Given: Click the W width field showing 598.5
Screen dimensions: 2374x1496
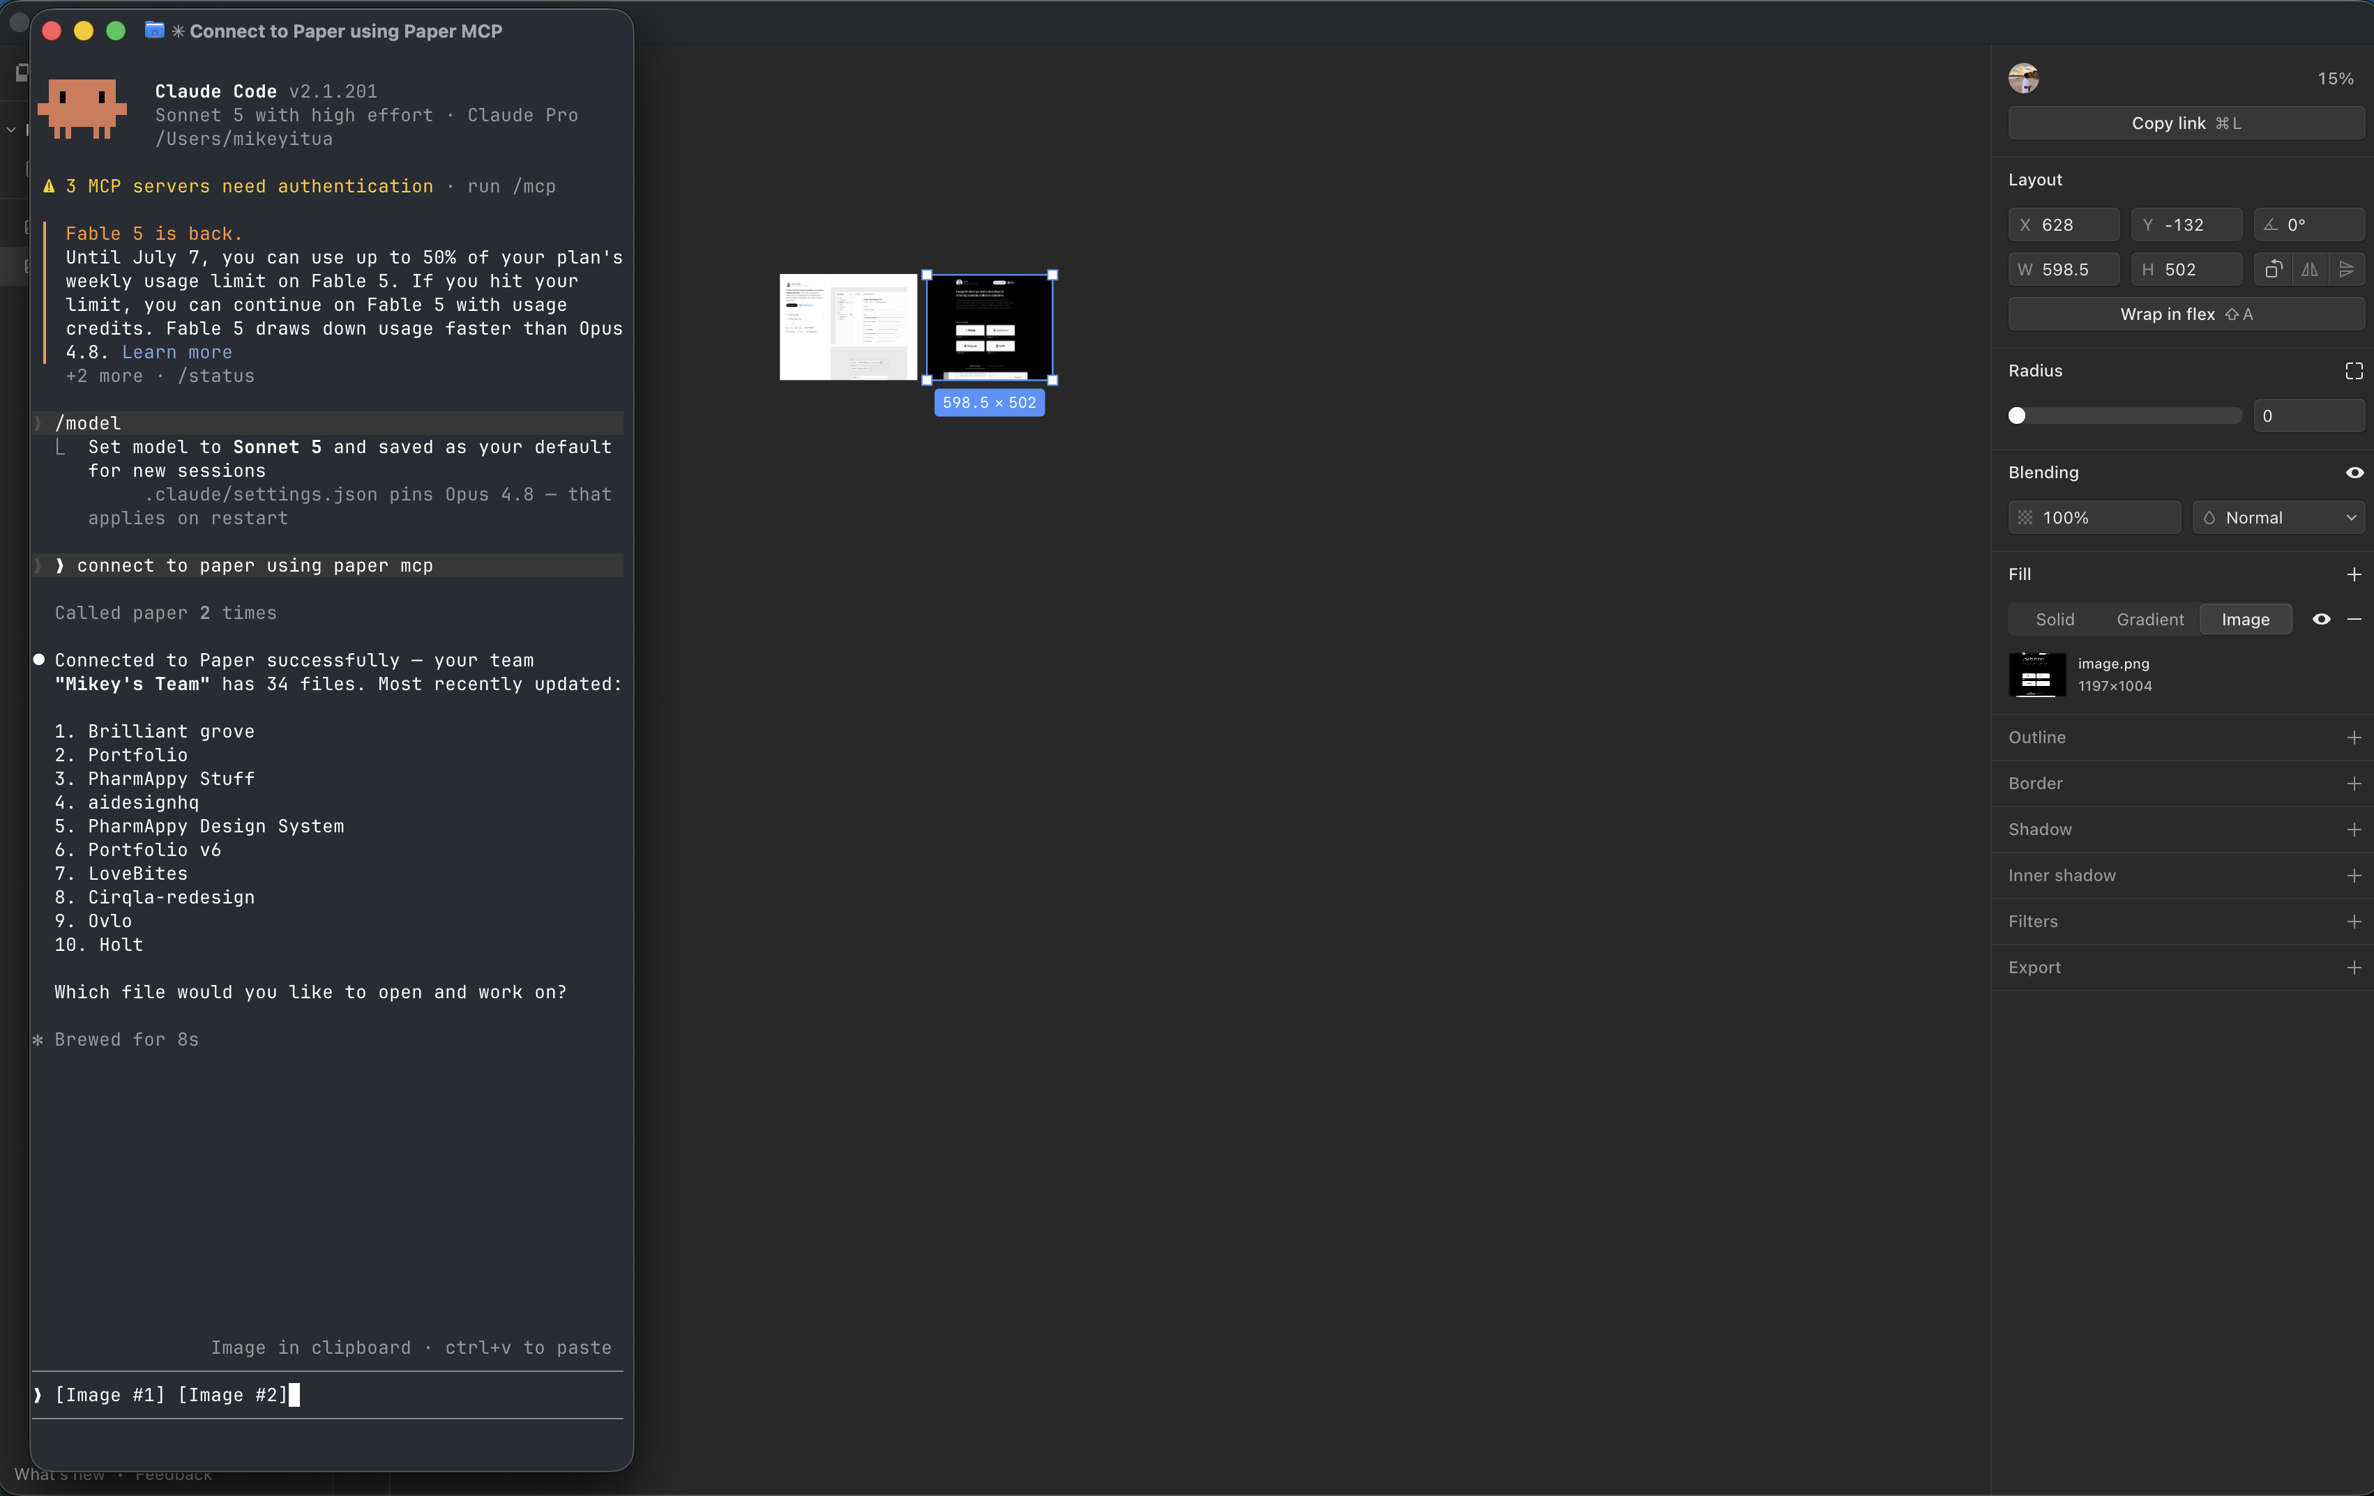Looking at the screenshot, I should [2064, 269].
